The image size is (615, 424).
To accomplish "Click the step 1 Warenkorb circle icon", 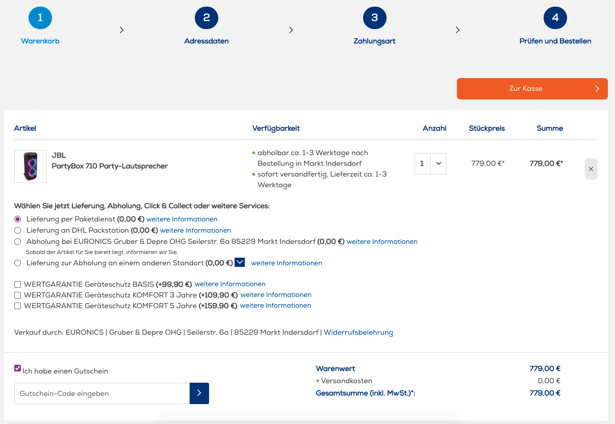I will click(x=40, y=18).
